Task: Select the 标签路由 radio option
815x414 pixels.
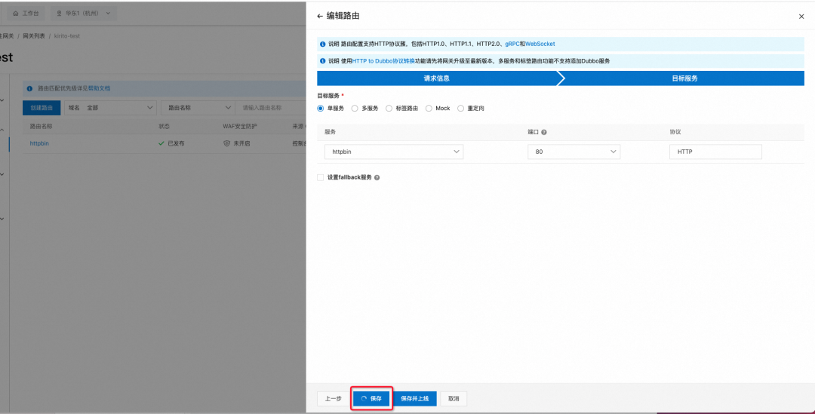Action: pos(389,109)
